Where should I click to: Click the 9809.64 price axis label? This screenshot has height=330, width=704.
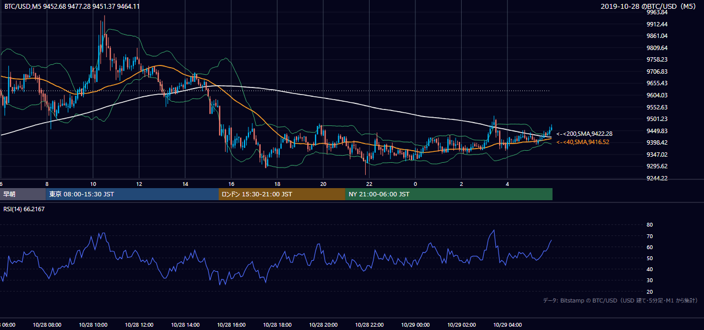657,48
